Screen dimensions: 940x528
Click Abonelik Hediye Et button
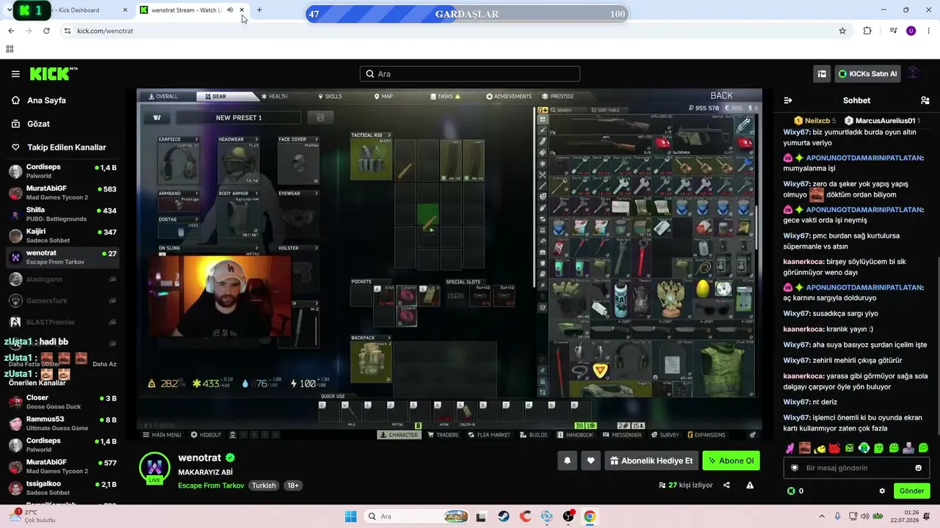tap(651, 461)
